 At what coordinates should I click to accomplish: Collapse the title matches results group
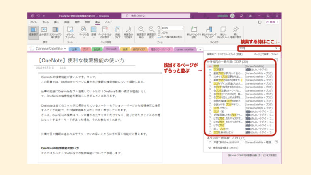[277, 60]
